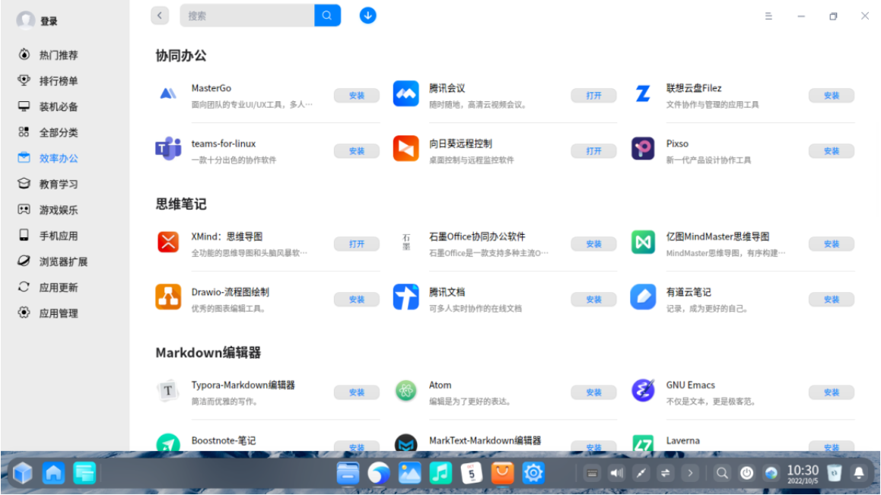Select 热门推荐 in the sidebar
Viewport: 881px width, 495px height.
[x=59, y=55]
